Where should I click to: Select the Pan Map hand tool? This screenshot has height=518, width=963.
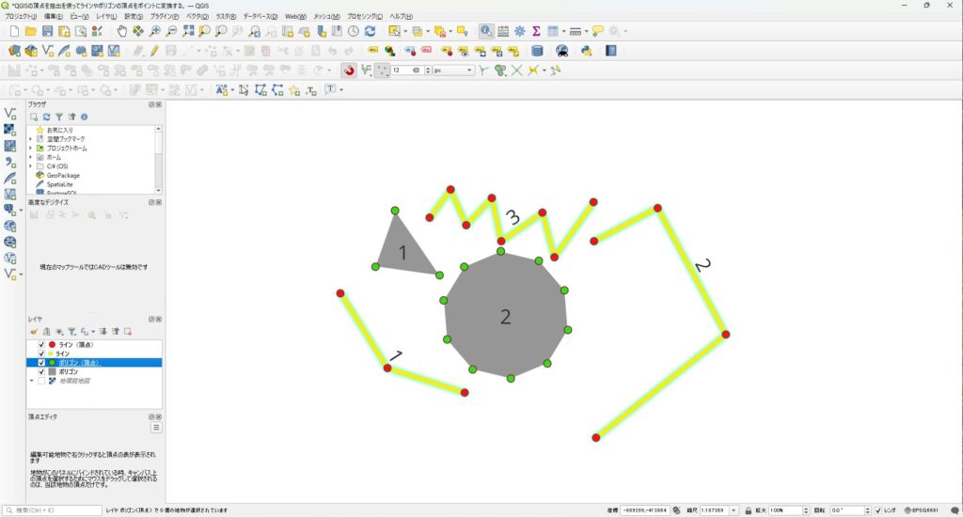pos(122,31)
